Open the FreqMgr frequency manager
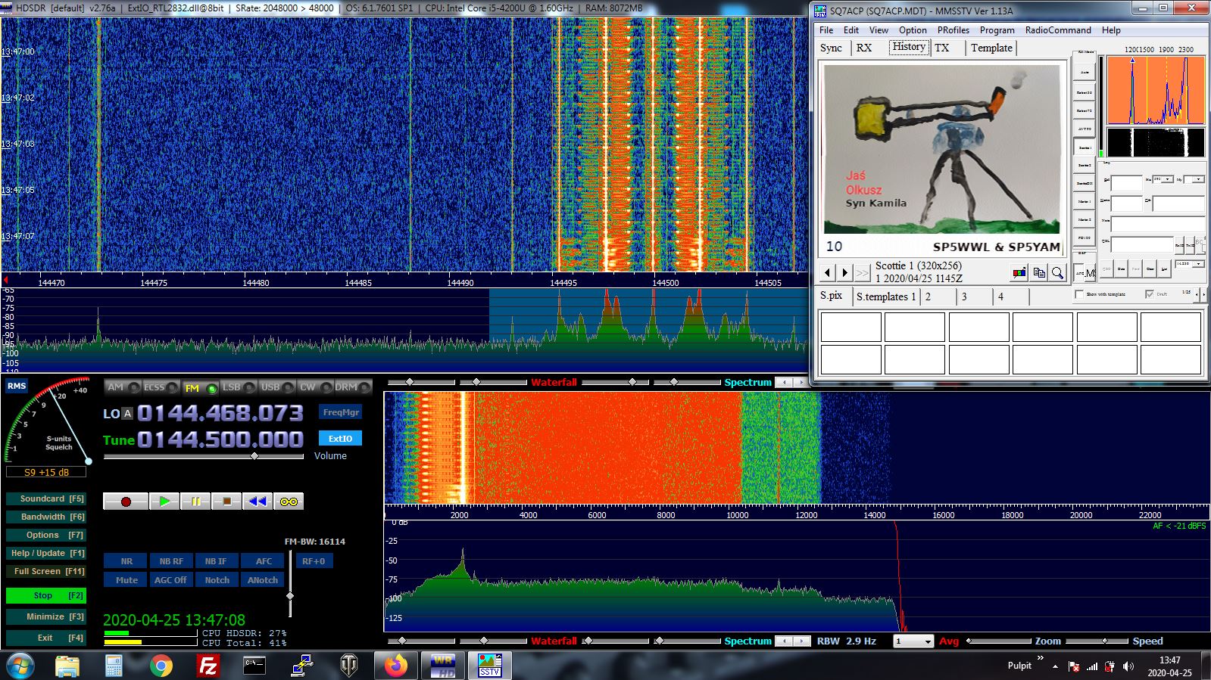This screenshot has width=1211, height=680. [340, 412]
